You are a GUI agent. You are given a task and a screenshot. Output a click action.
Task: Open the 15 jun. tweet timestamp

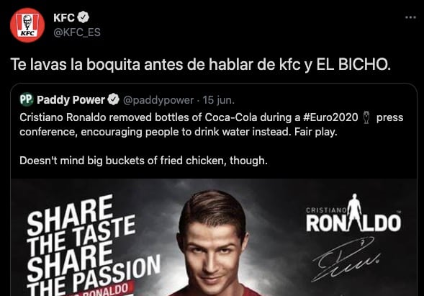(219, 100)
